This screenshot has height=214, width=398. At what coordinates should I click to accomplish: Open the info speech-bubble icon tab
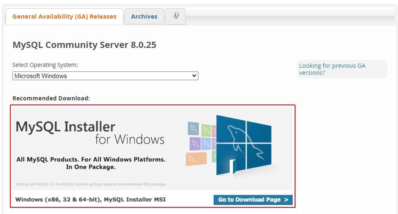coord(175,17)
